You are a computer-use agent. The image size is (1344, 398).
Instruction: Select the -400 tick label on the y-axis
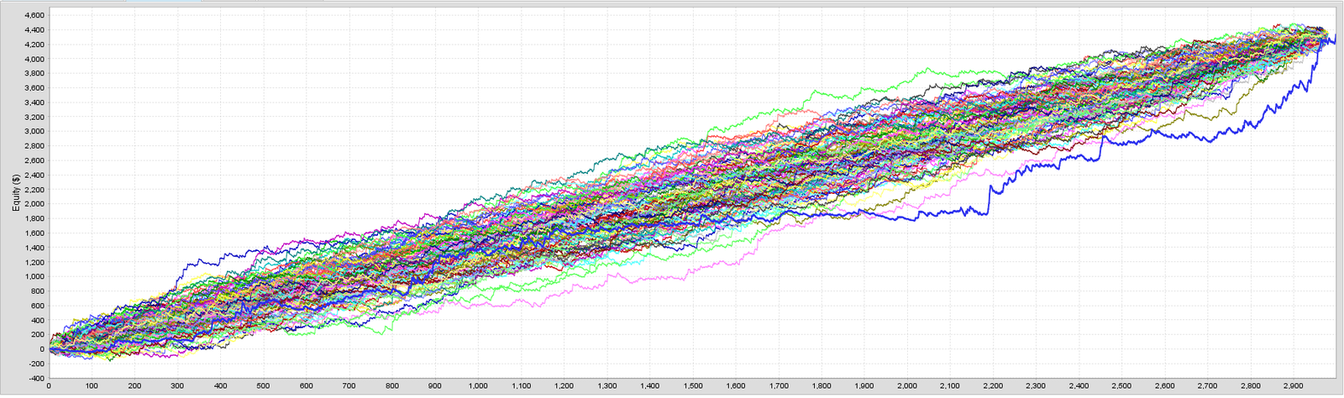point(35,378)
